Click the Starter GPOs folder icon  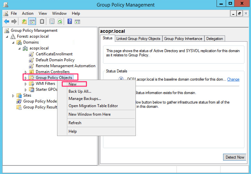point(31,89)
